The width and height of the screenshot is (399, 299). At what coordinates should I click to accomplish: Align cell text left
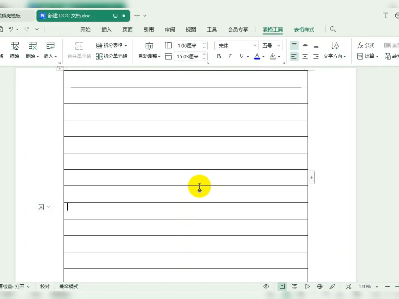[294, 56]
